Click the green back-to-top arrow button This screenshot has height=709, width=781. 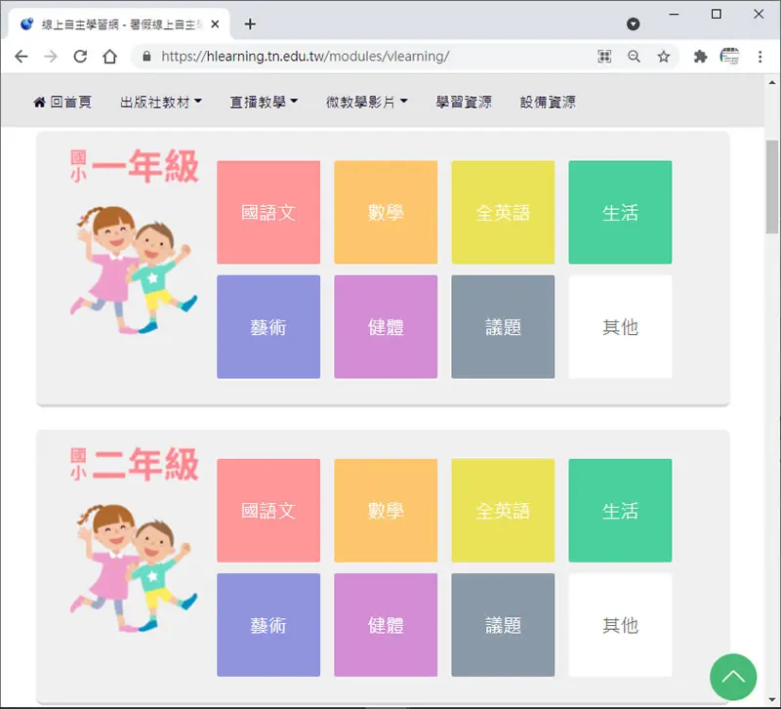(733, 677)
